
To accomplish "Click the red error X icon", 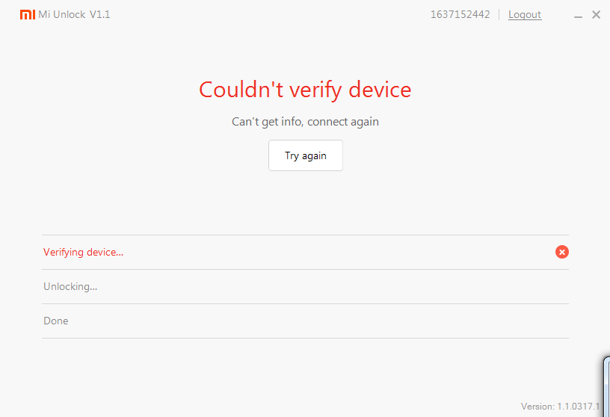I will pyautogui.click(x=562, y=252).
